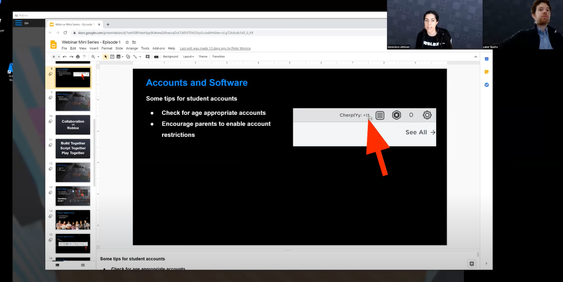Open the Edit menu
Screen dimensions: 563x282
[x=73, y=48]
